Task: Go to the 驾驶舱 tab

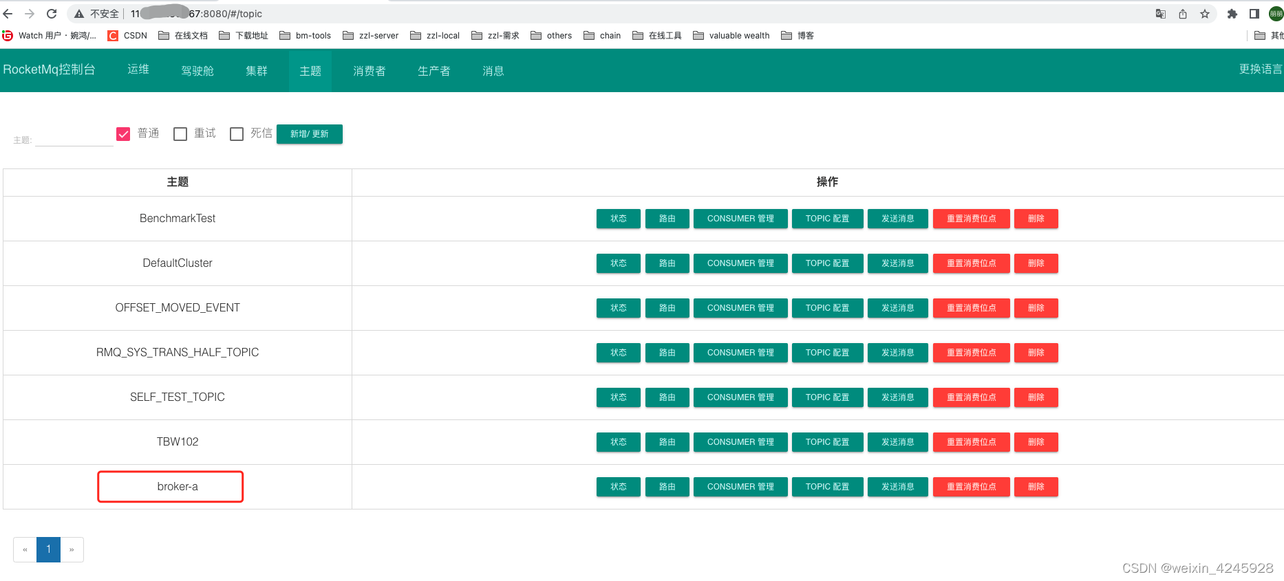Action: [197, 70]
